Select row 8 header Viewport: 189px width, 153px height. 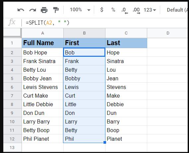(x=12, y=104)
